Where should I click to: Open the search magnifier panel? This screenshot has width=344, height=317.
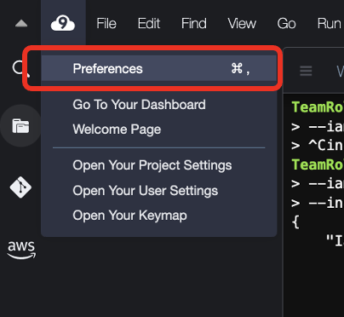(20, 69)
